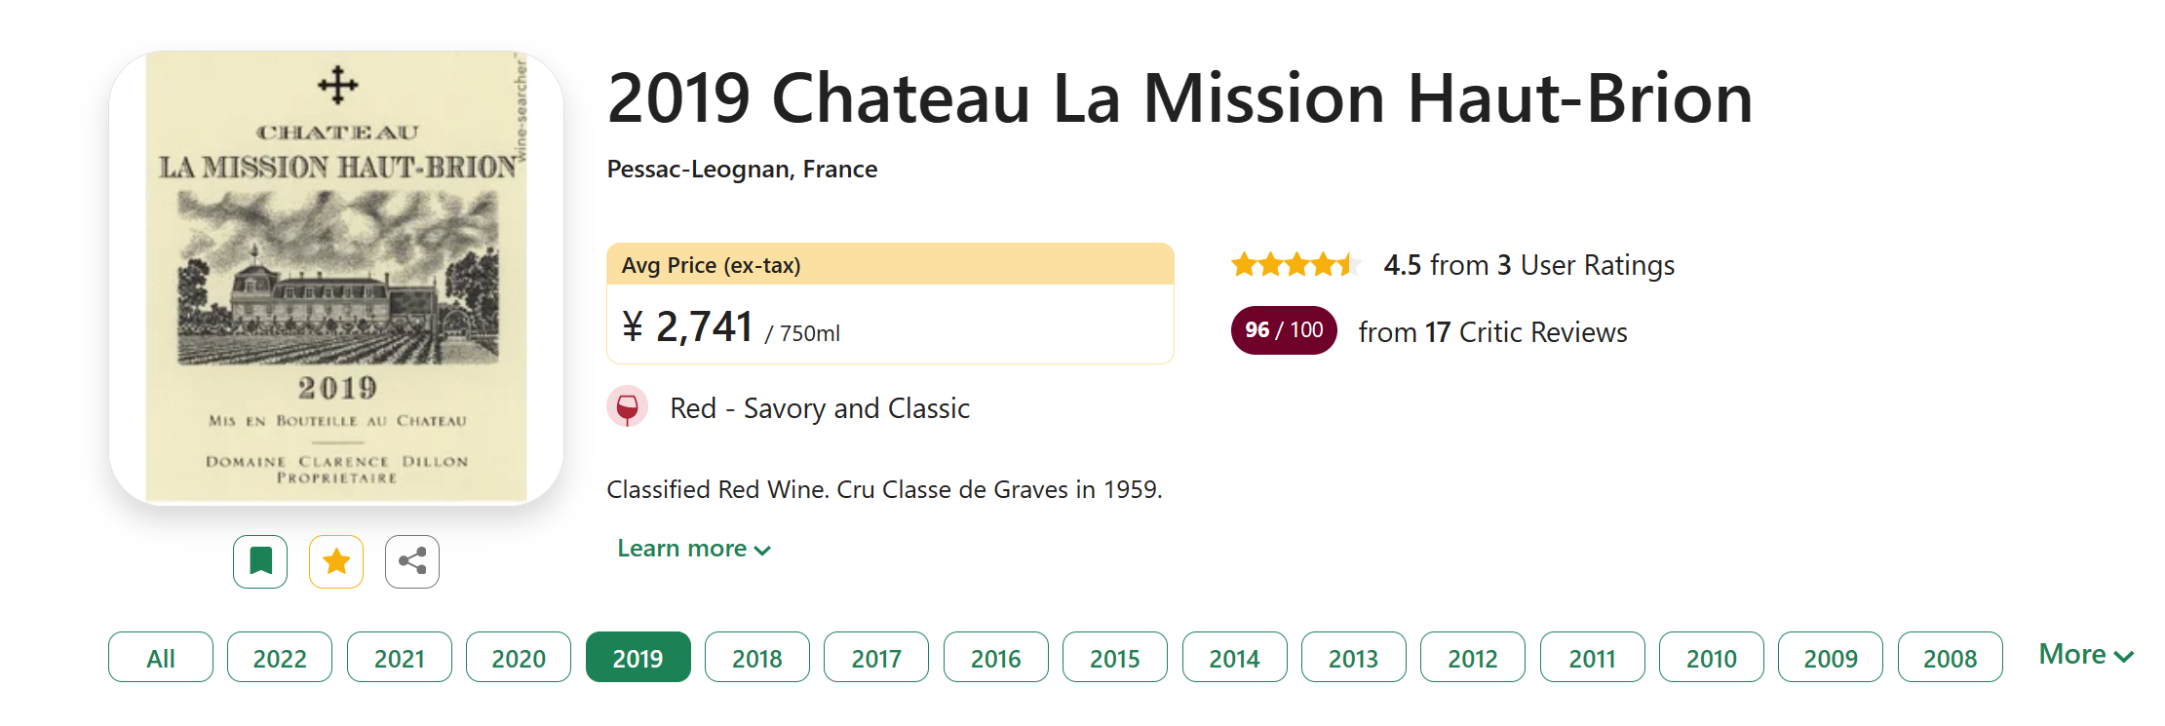Choose the 2015 vintage button
Image resolution: width=2165 pixels, height=726 pixels.
(x=1115, y=658)
